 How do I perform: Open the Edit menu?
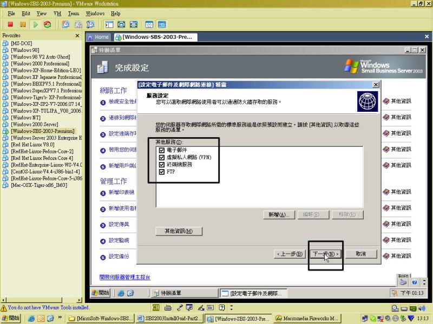point(25,13)
